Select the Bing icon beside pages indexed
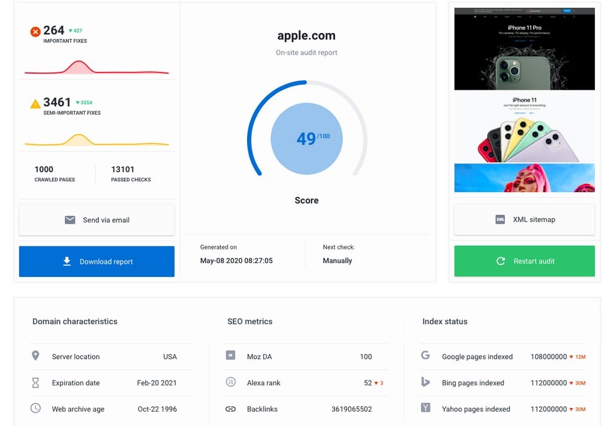614x426 pixels. coord(426,382)
